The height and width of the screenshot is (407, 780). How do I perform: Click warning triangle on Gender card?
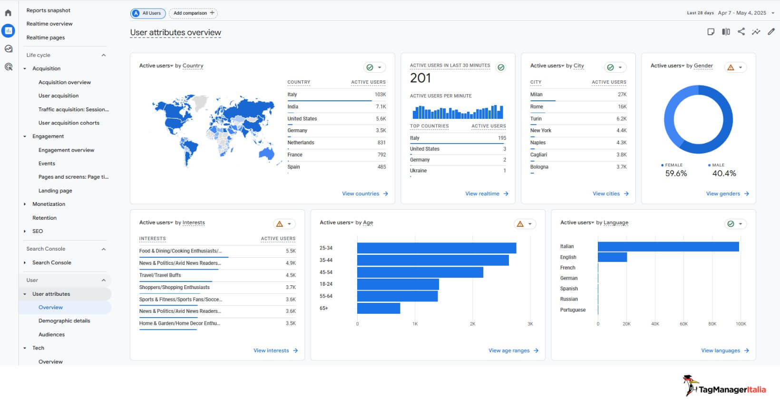pyautogui.click(x=731, y=68)
